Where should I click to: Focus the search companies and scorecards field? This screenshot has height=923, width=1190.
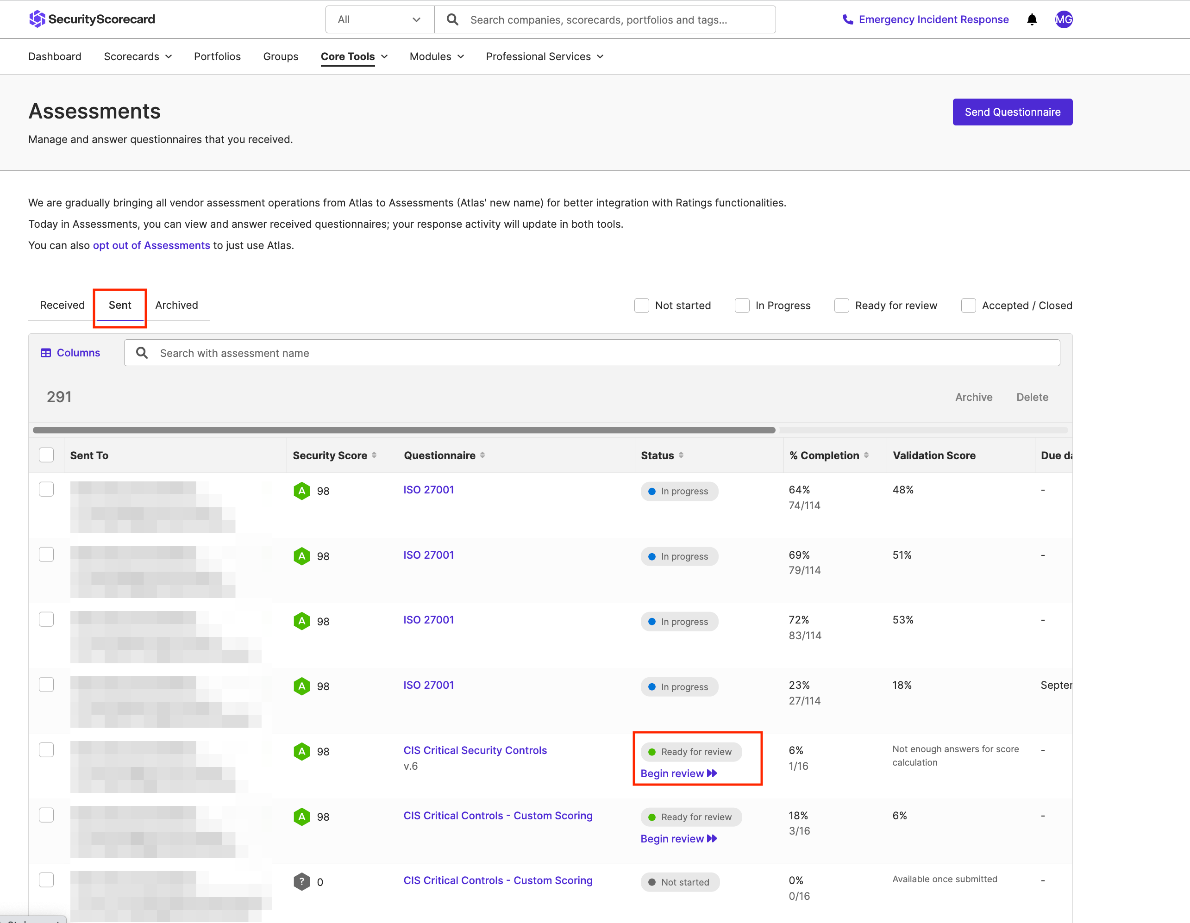[605, 19]
